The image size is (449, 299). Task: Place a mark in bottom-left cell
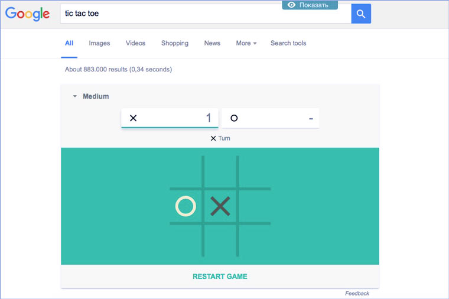(x=186, y=240)
